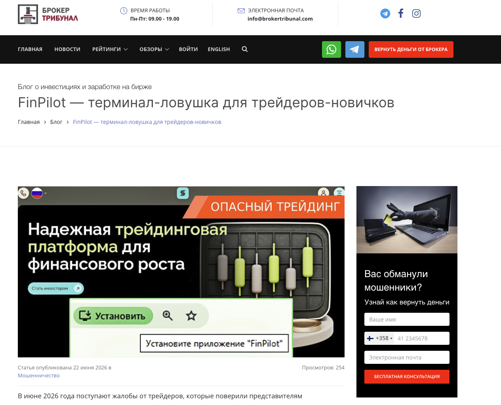Viewport: 501px width, 405px height.
Task: Focus the Ваше имя input field
Action: pos(407,319)
